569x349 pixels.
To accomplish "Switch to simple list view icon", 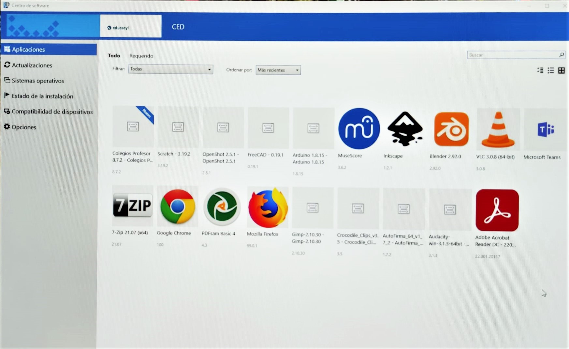I will [x=551, y=70].
